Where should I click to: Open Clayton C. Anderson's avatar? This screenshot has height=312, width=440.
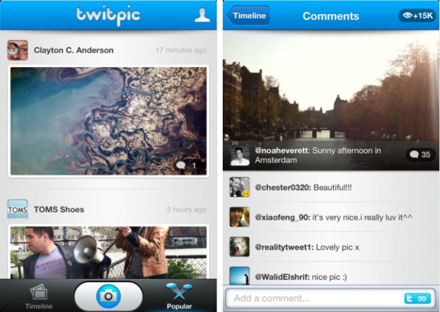pos(18,50)
